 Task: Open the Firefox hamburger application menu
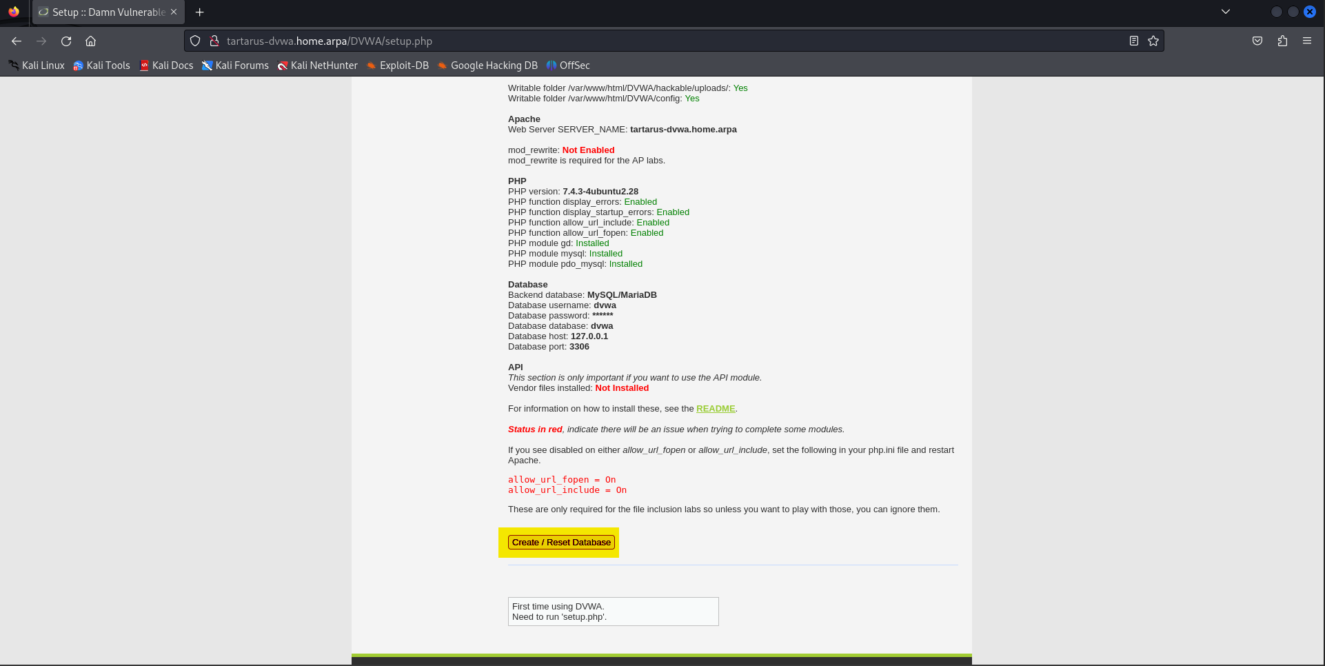[1307, 41]
